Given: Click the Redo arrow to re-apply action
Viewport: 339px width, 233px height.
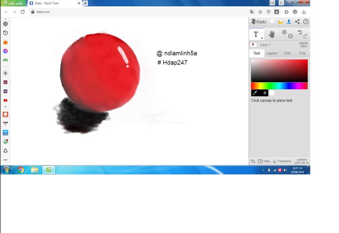Looking at the screenshot, I should (x=305, y=36).
